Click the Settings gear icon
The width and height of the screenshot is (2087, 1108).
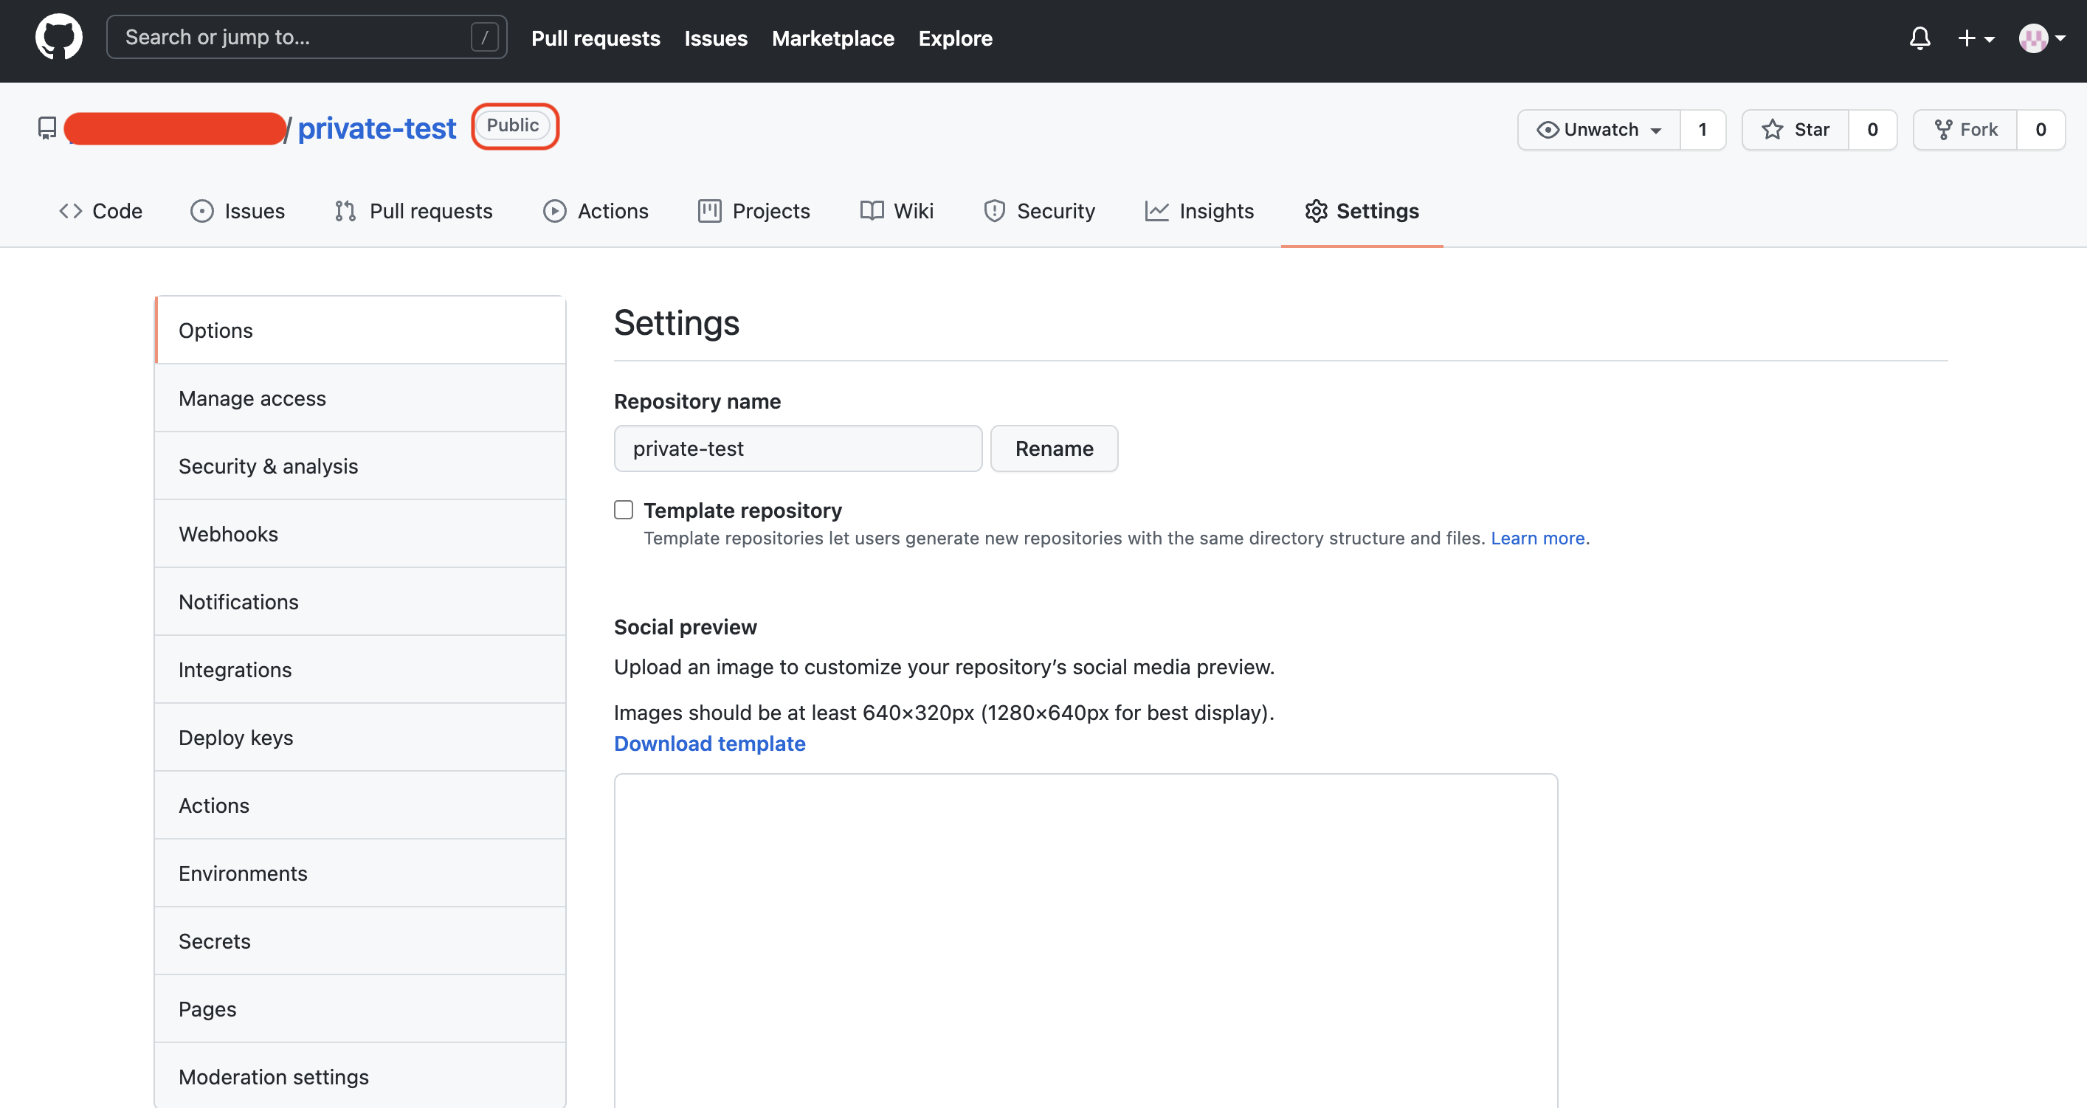1316,210
